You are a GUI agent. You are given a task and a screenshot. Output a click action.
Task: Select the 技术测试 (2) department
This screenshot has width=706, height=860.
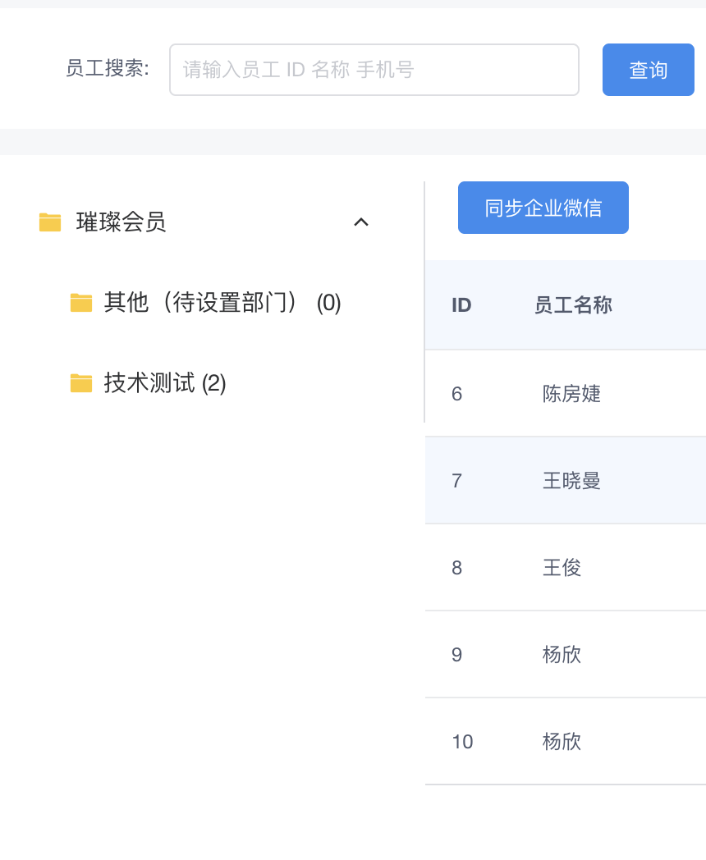pyautogui.click(x=164, y=383)
